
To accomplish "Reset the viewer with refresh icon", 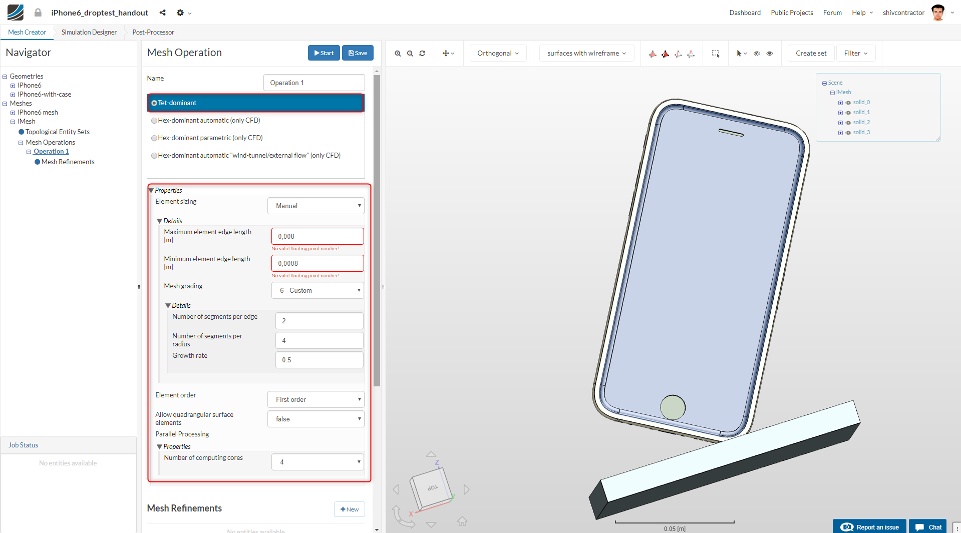I will [422, 54].
